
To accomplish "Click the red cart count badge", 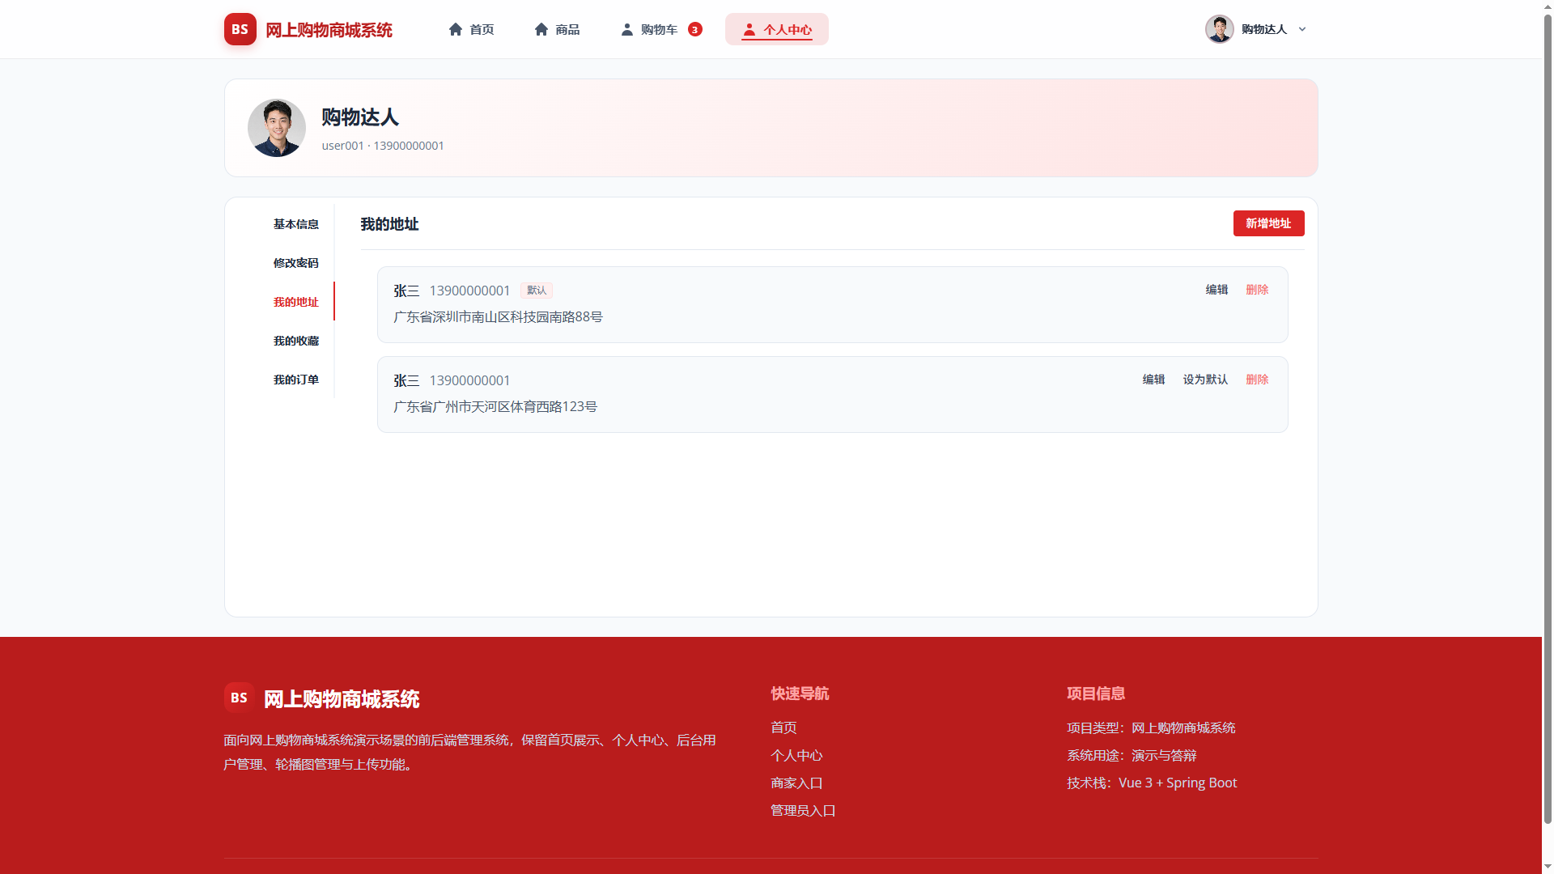I will coord(695,29).
